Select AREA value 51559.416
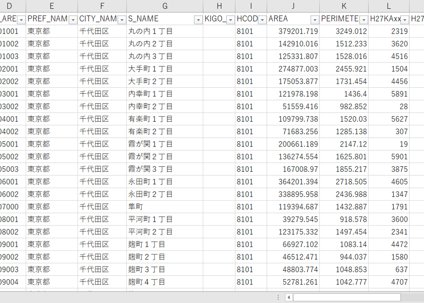The width and height of the screenshot is (424, 303). click(293, 107)
